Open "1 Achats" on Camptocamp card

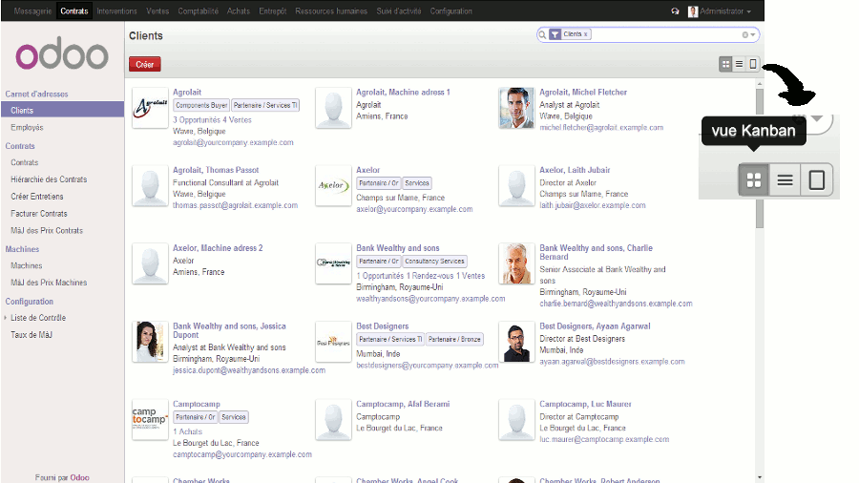tap(187, 431)
